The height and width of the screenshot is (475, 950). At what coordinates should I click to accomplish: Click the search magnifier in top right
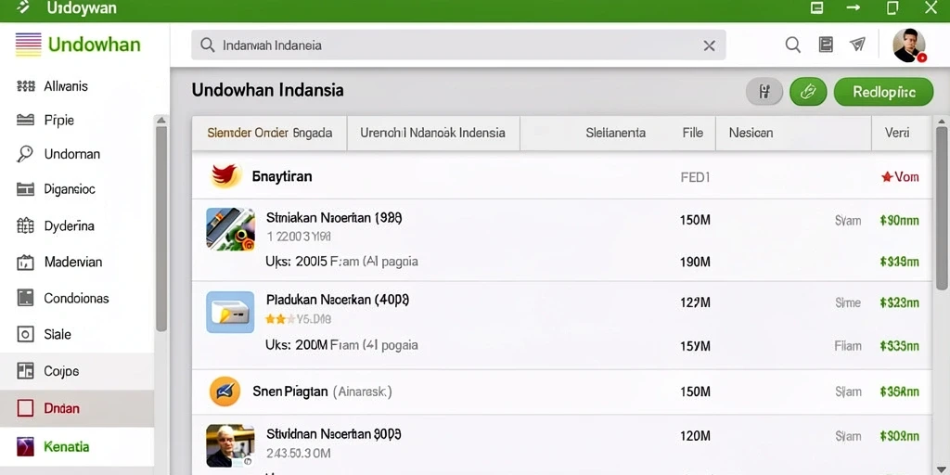[793, 45]
